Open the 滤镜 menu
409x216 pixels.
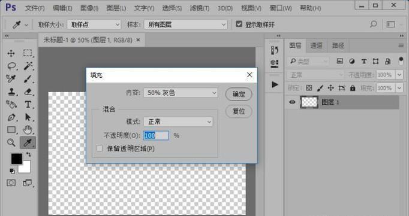point(200,8)
